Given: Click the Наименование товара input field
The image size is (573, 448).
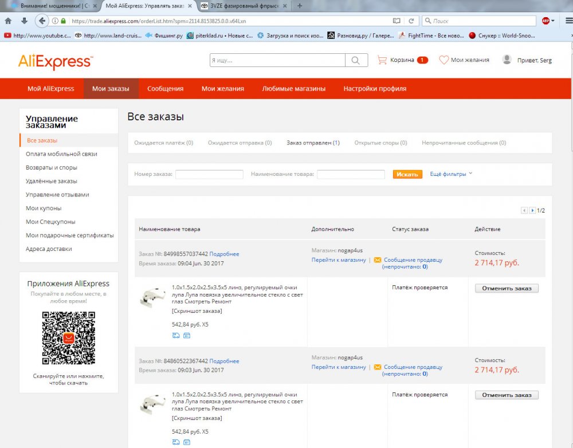Looking at the screenshot, I should pos(351,174).
